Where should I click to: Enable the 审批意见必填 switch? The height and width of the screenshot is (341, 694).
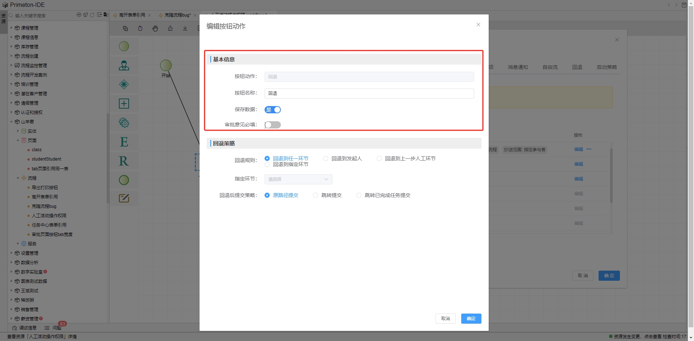pos(273,125)
